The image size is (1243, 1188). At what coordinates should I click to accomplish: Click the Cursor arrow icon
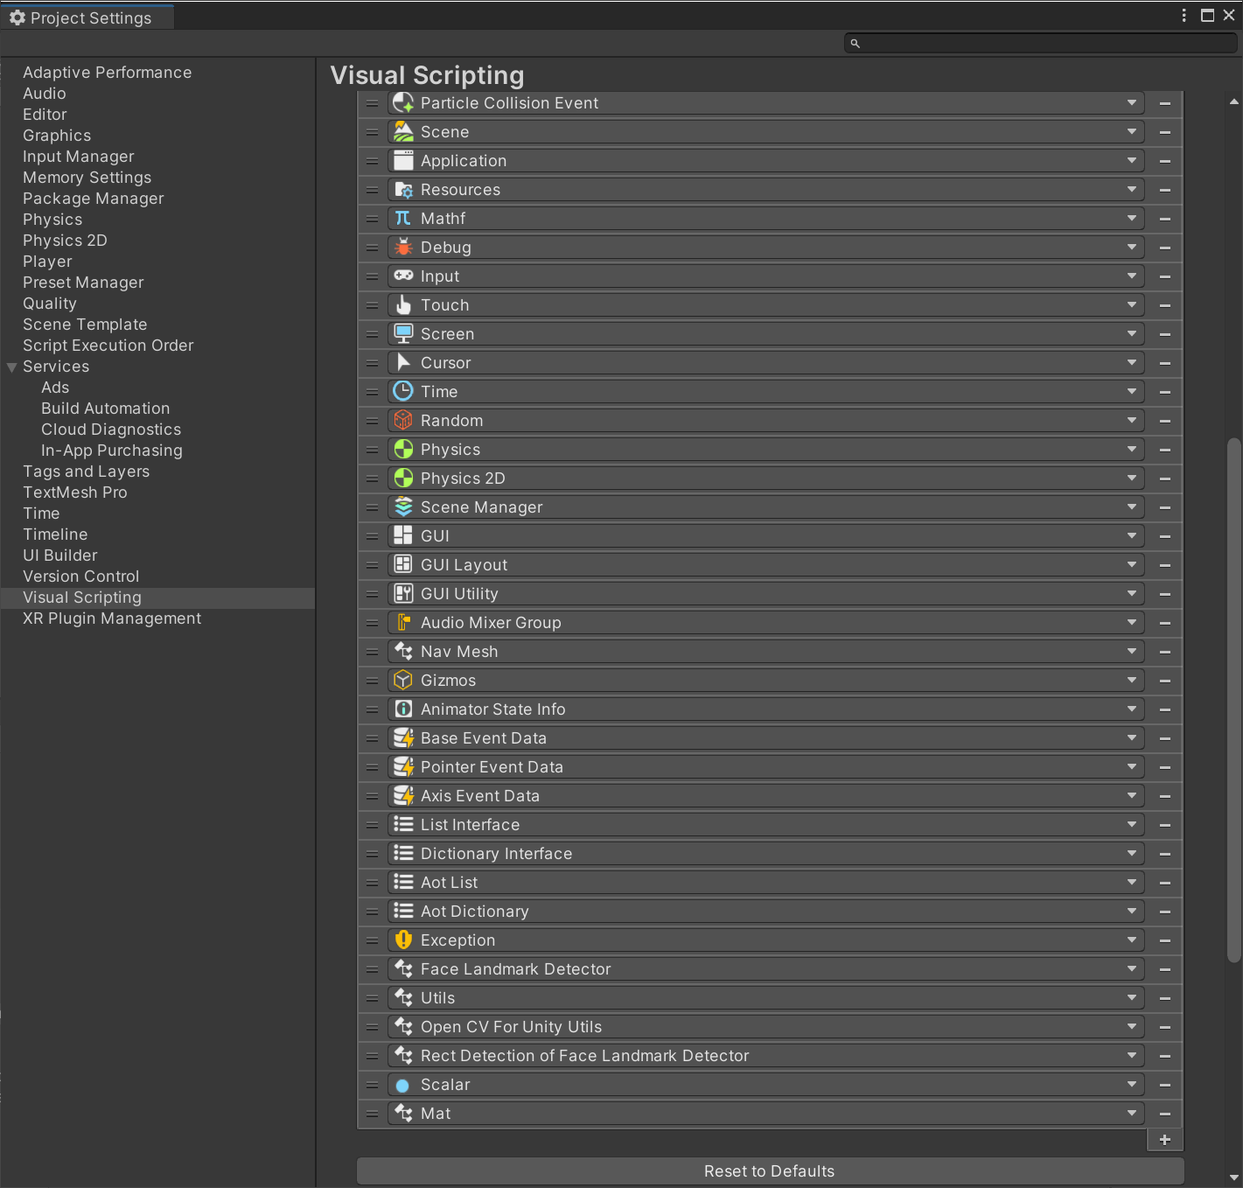pyautogui.click(x=403, y=363)
